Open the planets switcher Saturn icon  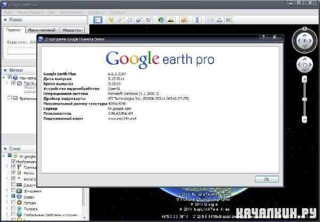[x=183, y=20]
